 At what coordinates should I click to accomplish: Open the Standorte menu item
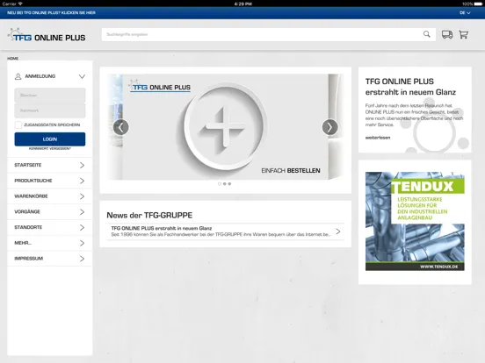click(49, 227)
